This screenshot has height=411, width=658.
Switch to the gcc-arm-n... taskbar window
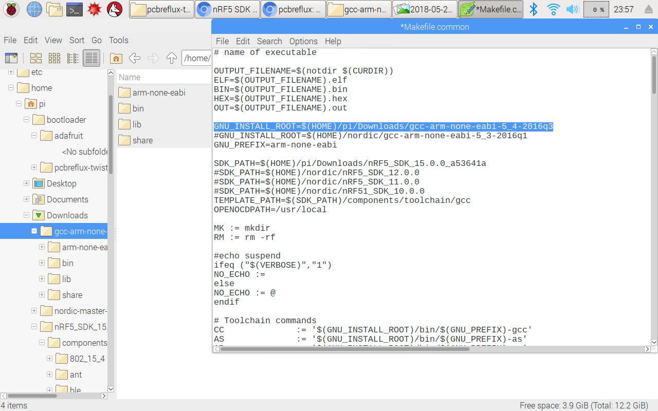click(359, 9)
